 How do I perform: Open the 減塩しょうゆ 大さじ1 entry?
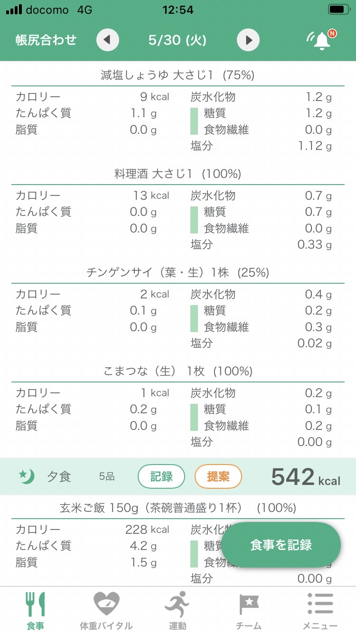click(178, 75)
